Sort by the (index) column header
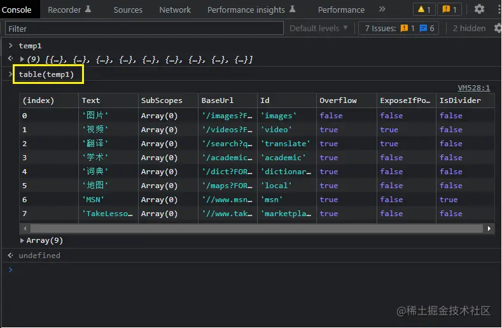This screenshot has height=328, width=502. [x=49, y=100]
